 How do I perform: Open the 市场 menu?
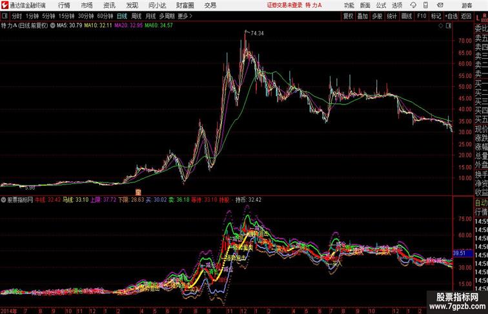coord(87,5)
